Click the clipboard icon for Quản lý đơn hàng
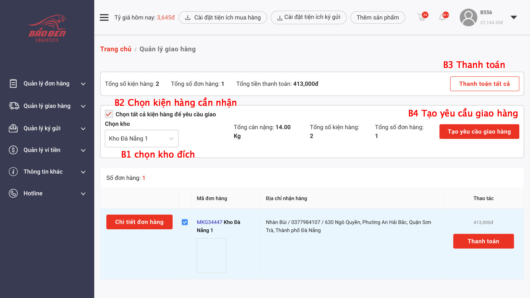 coord(13,84)
